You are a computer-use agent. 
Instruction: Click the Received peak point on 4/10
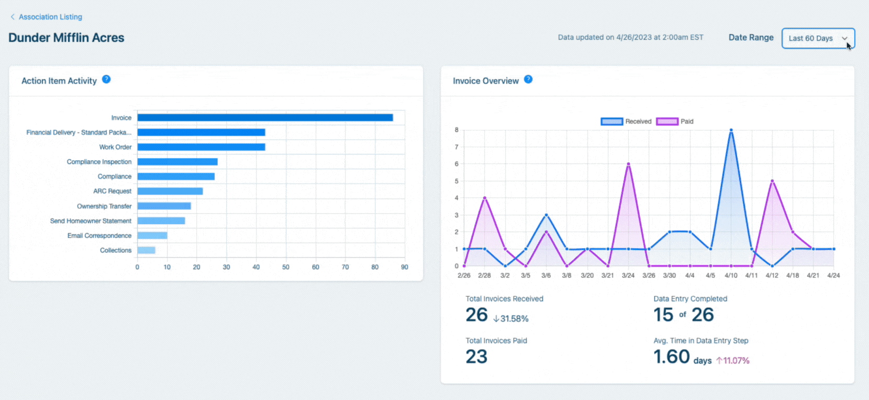point(731,130)
